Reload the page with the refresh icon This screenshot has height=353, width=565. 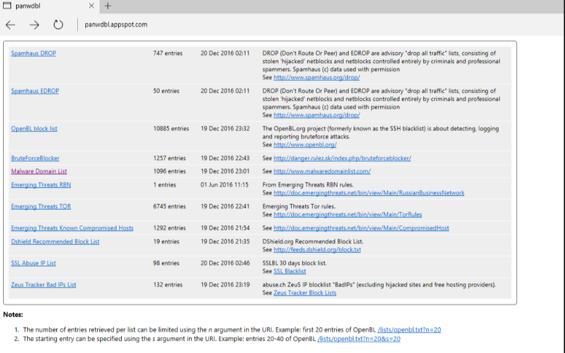pyautogui.click(x=58, y=25)
